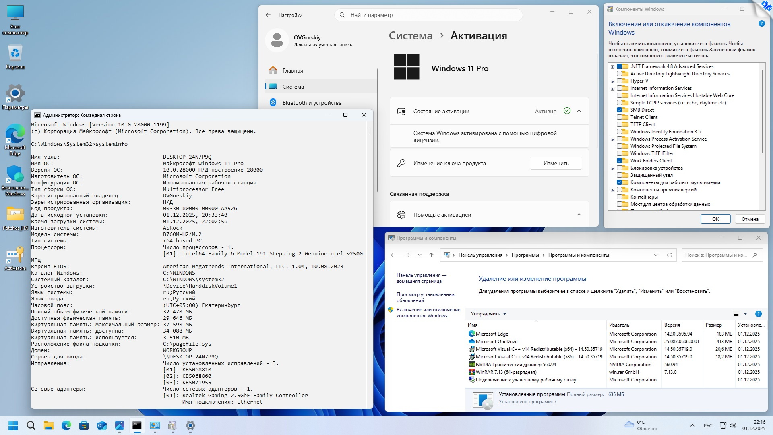Expand the Hyper-V tree node

pyautogui.click(x=613, y=81)
